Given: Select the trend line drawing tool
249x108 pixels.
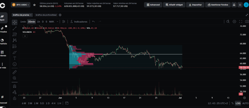Looking at the screenshot, I should pyautogui.click(x=15, y=28).
